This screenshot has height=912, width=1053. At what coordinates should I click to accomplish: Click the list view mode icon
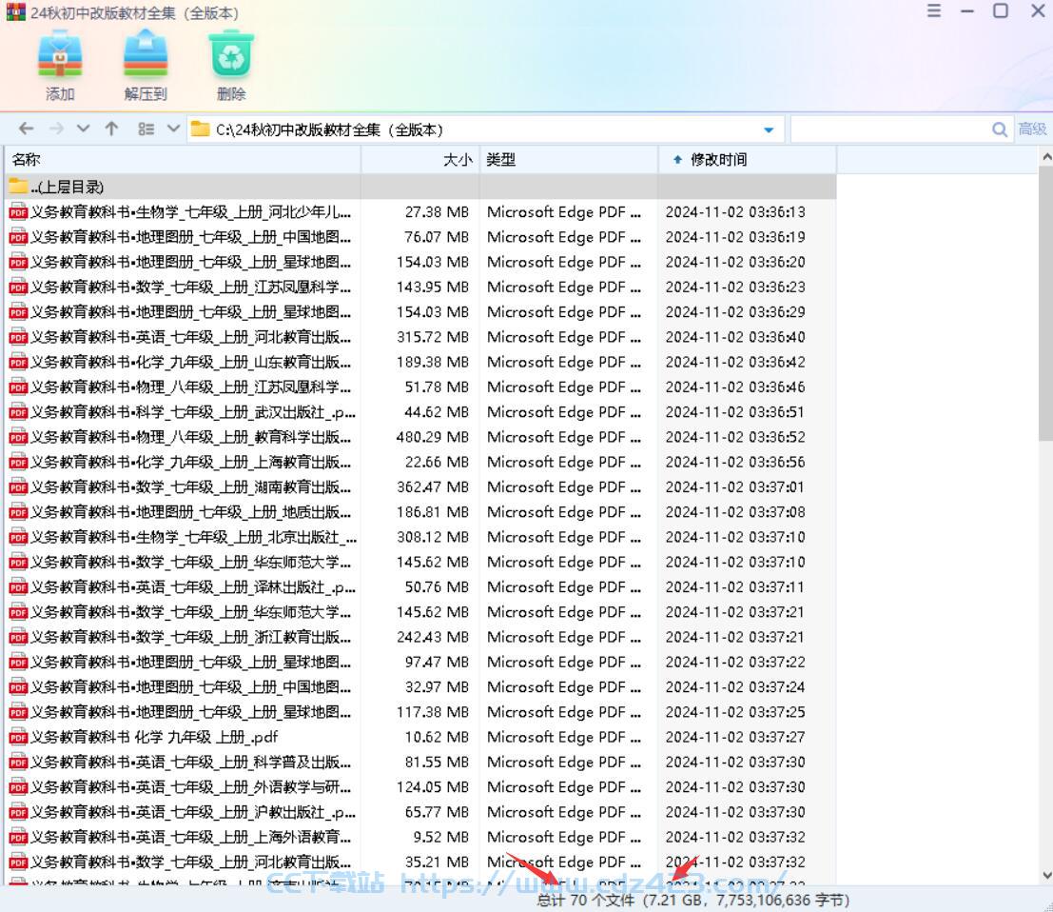(x=146, y=129)
